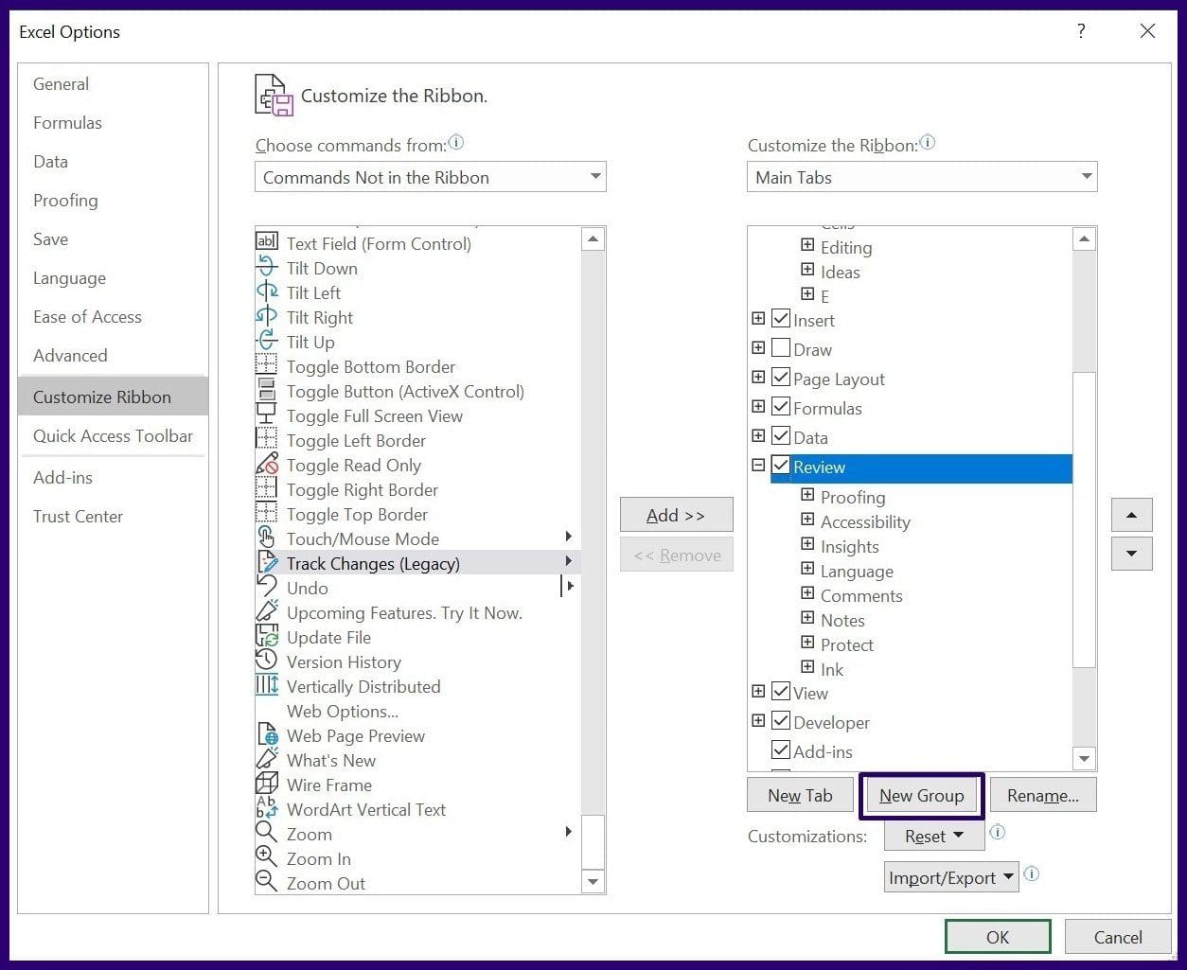Click the Touch/Mouse Mode hand icon

coord(267,538)
